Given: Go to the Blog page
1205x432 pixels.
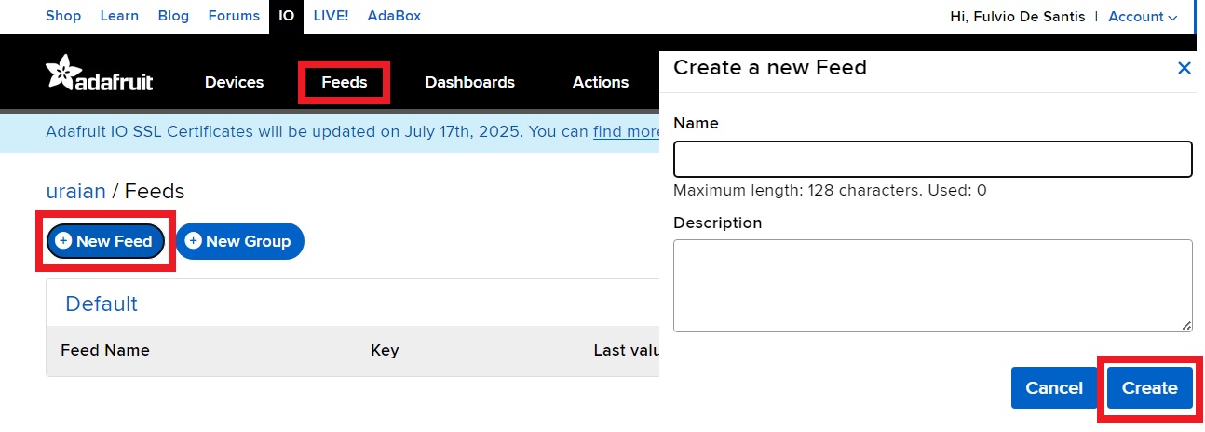Looking at the screenshot, I should coord(173,16).
